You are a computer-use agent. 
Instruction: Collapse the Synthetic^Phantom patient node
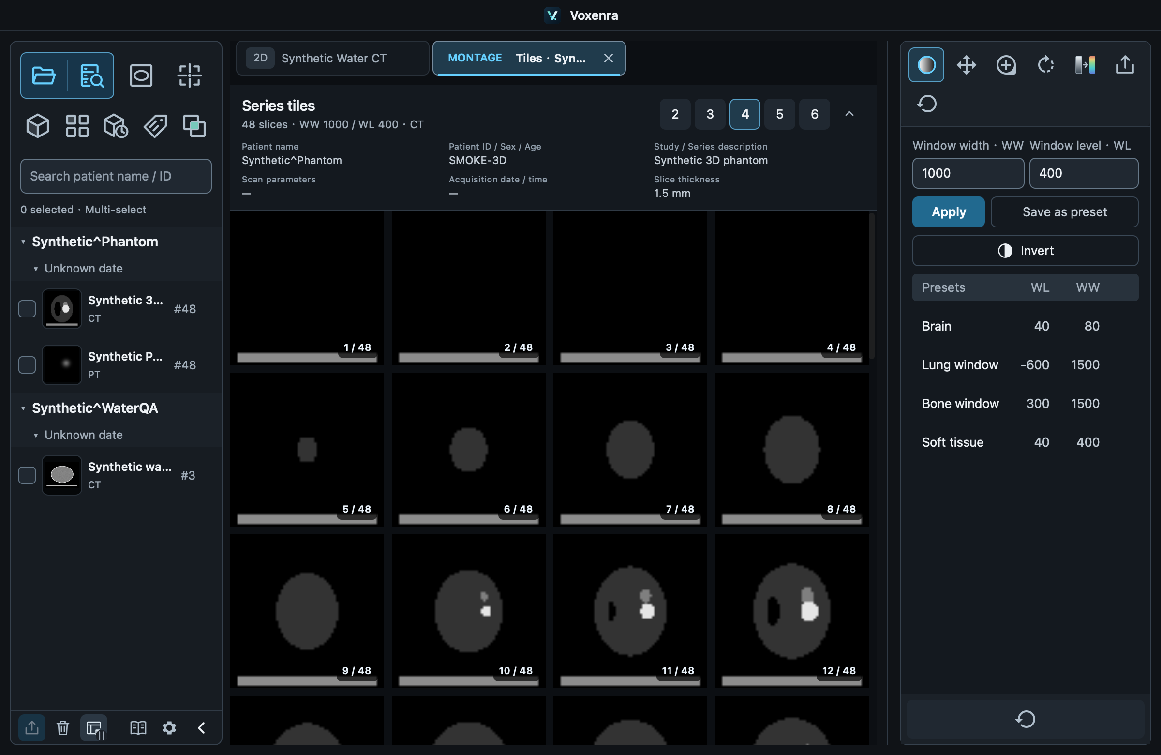pyautogui.click(x=23, y=242)
